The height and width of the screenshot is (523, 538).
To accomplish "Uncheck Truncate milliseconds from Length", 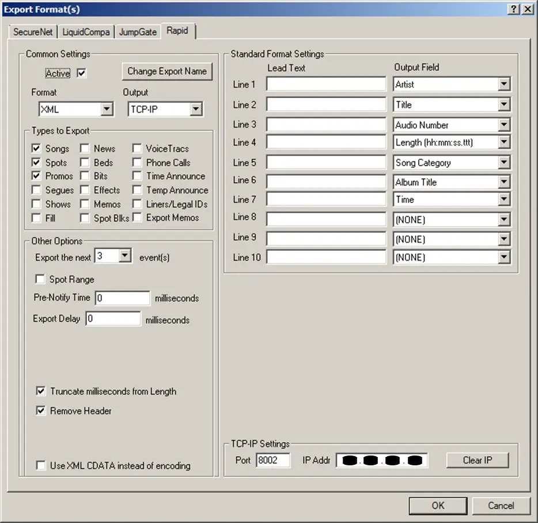I will 41,391.
